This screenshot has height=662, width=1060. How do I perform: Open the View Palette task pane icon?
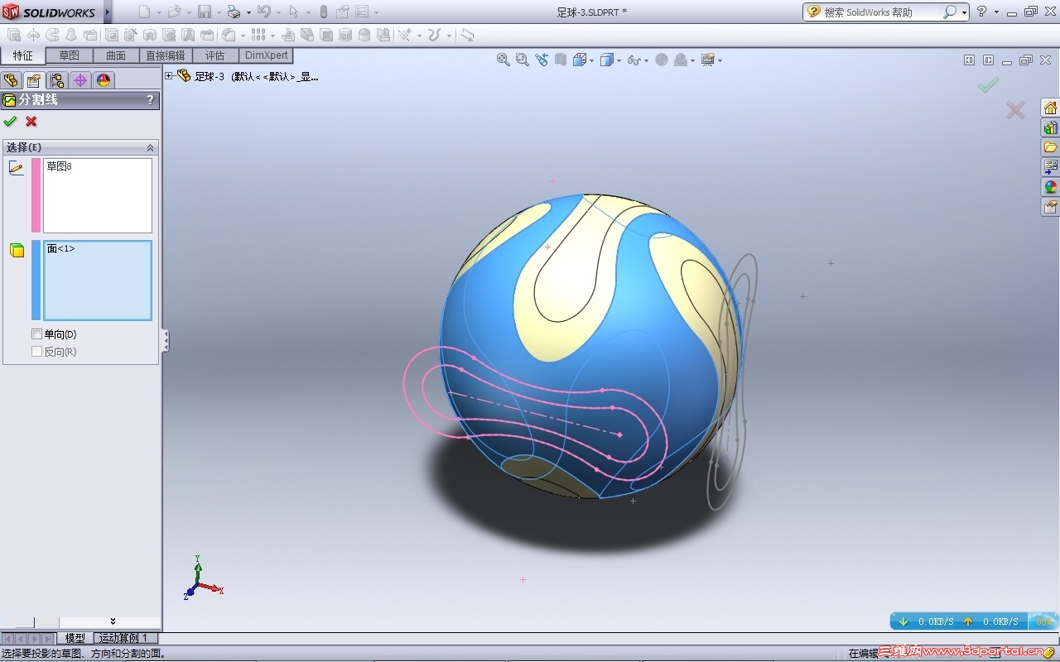[1051, 167]
